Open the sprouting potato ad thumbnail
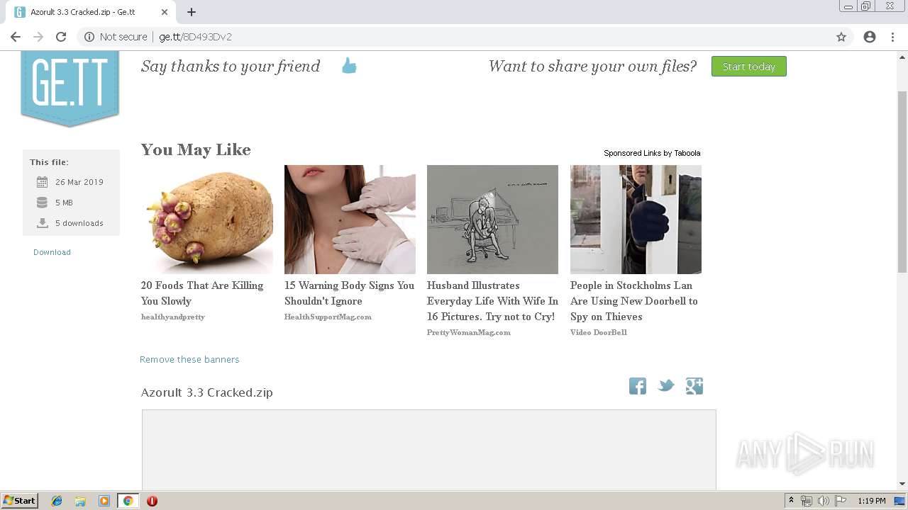Viewport: 908px width, 510px height. 206,220
